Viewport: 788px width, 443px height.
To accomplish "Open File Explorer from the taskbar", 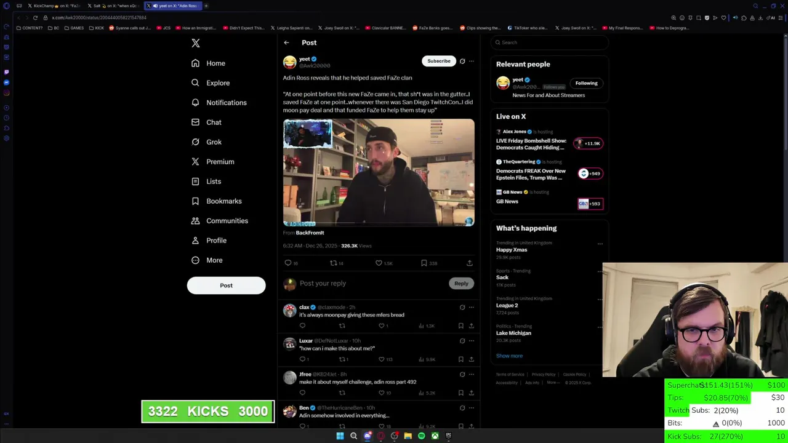I will point(408,436).
